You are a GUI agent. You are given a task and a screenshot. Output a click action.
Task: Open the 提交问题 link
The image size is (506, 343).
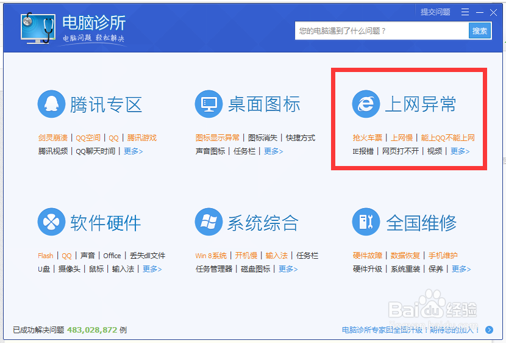(435, 12)
